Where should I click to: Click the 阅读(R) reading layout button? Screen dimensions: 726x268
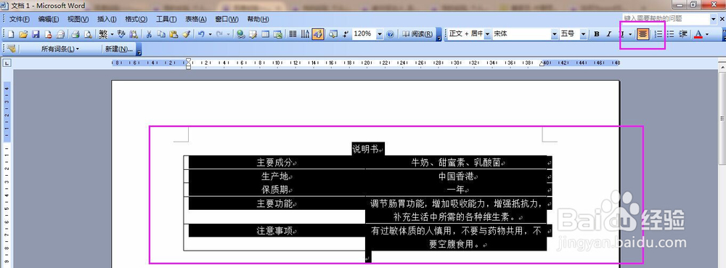417,34
